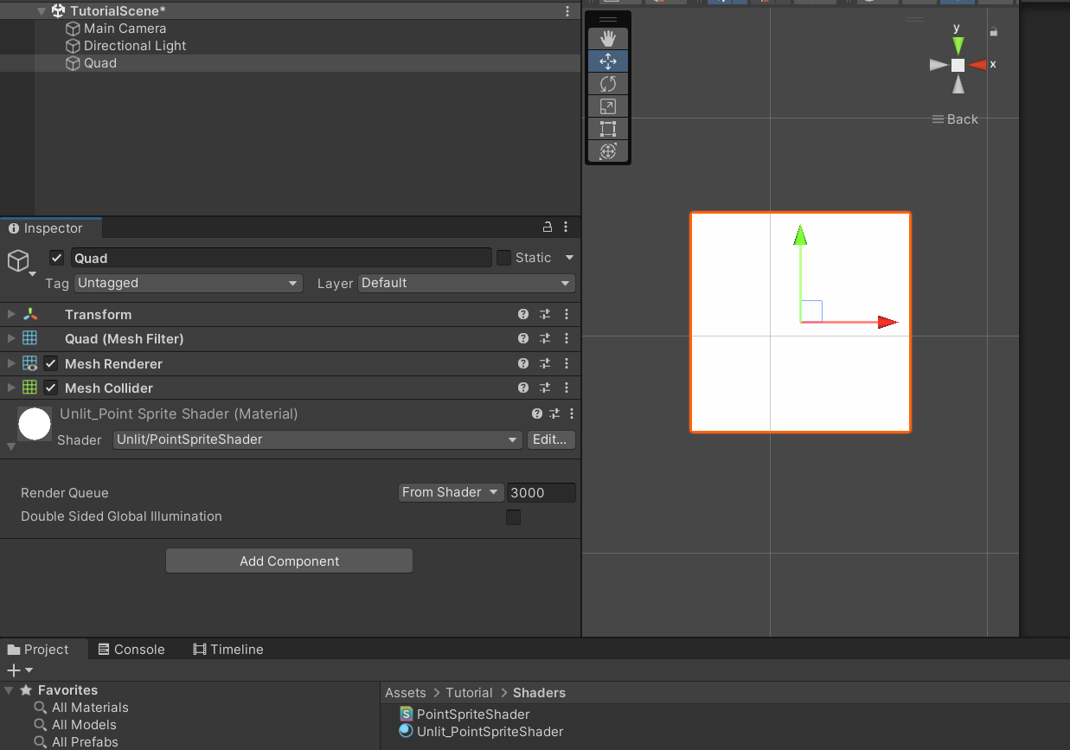Click the Add Component button
Image resolution: width=1070 pixels, height=750 pixels.
(289, 561)
